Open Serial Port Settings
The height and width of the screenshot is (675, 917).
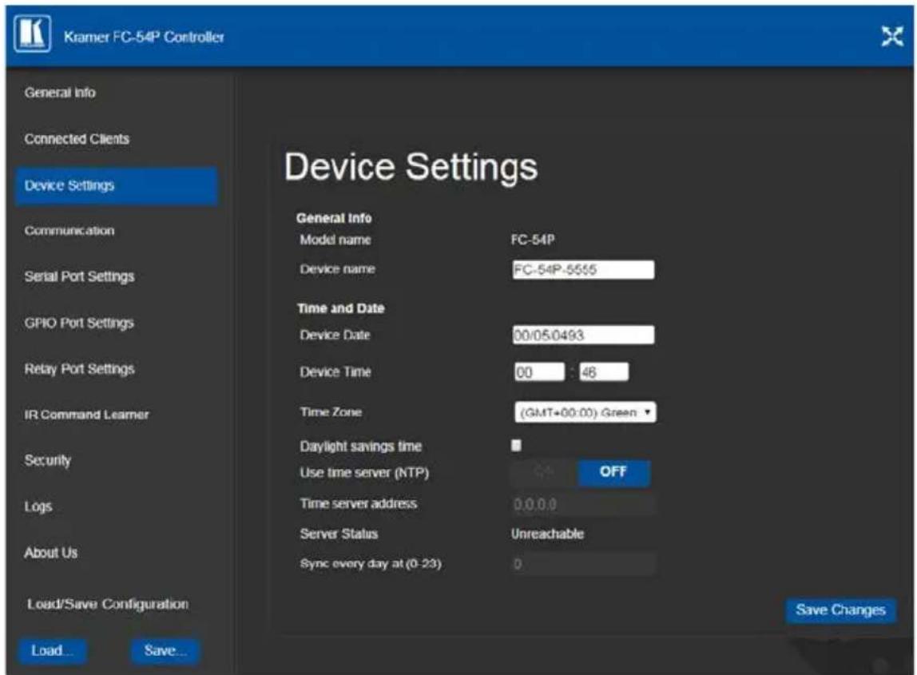coord(79,276)
